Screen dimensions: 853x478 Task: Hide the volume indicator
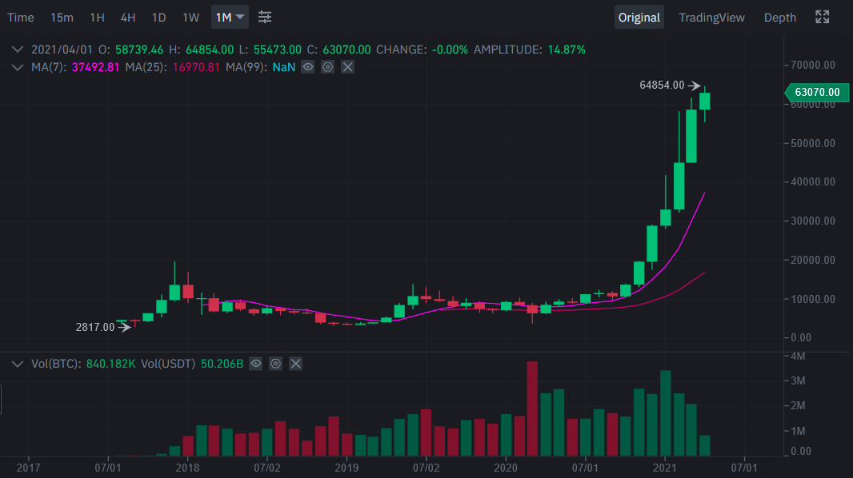coord(256,364)
